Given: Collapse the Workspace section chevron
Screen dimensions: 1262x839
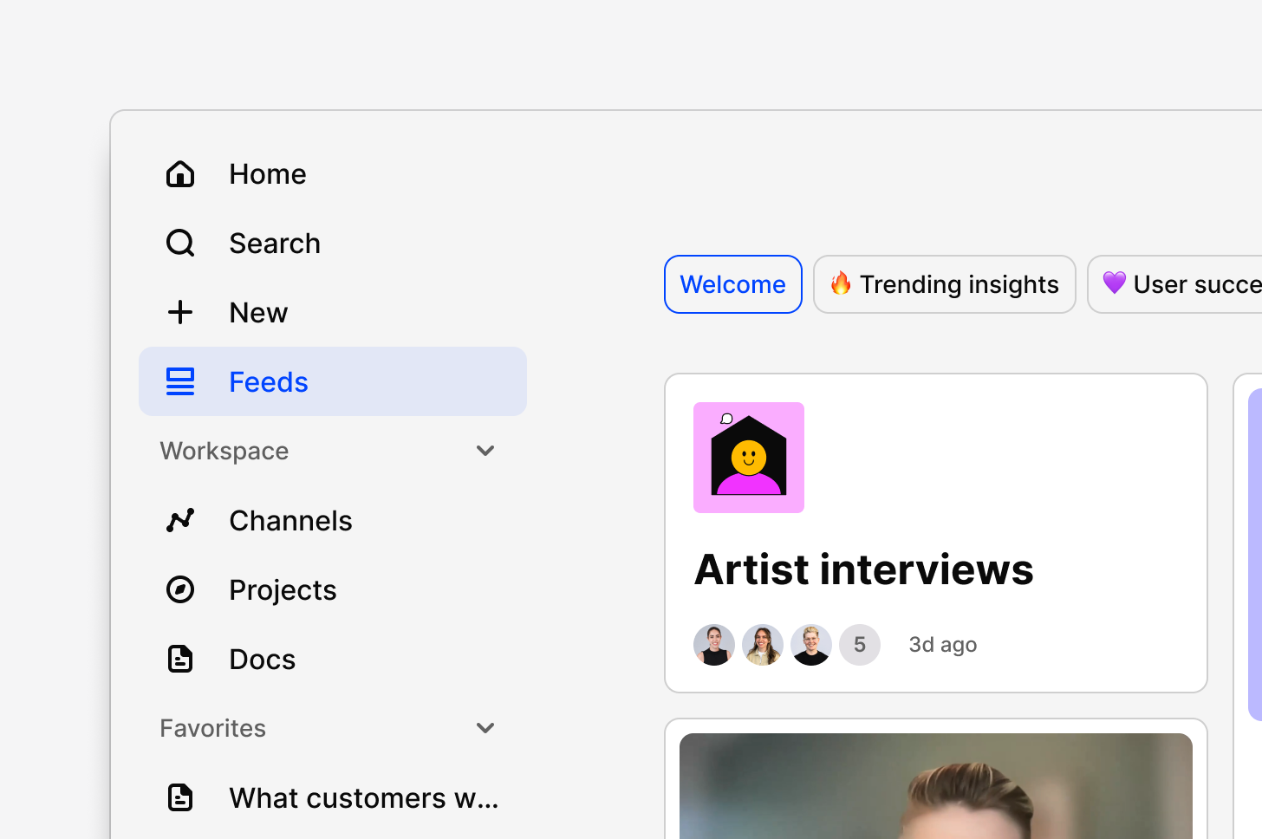Looking at the screenshot, I should point(485,451).
